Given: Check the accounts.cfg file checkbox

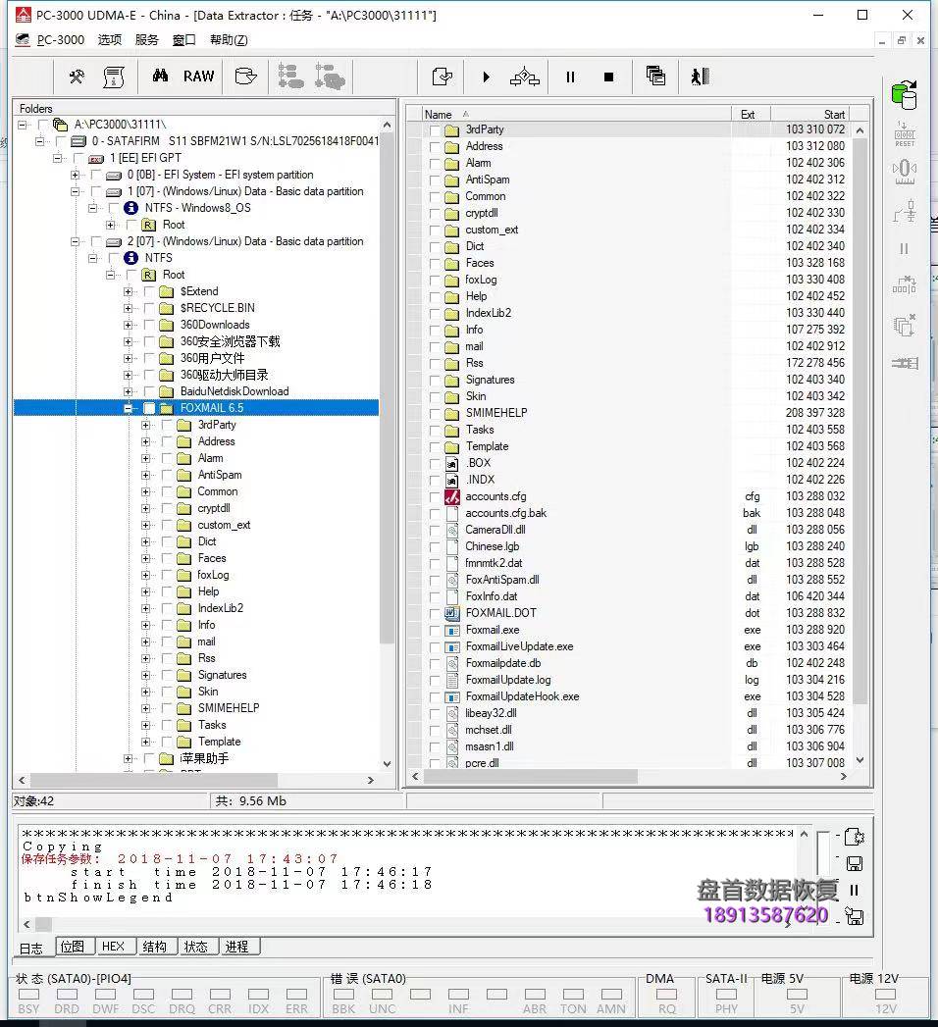Looking at the screenshot, I should coord(435,497).
